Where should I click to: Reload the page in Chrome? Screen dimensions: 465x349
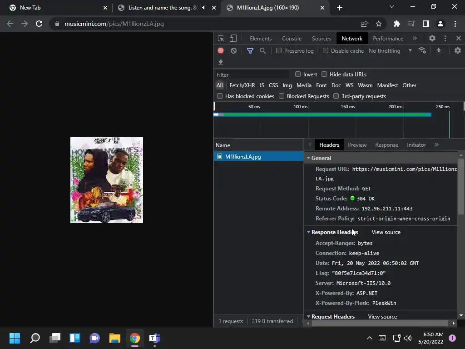tap(39, 24)
